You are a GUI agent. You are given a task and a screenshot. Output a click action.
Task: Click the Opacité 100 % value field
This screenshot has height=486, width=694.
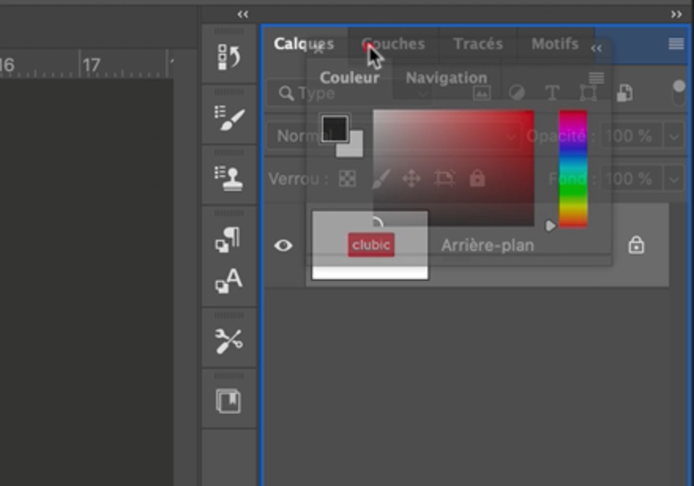[632, 136]
